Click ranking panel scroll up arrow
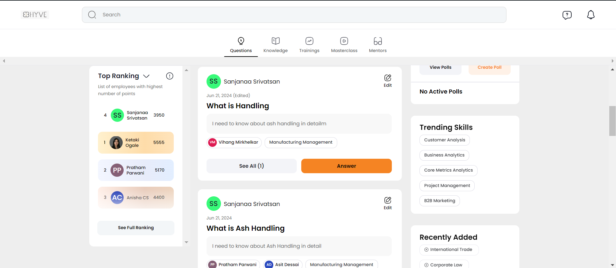Image resolution: width=616 pixels, height=268 pixels. [x=186, y=70]
